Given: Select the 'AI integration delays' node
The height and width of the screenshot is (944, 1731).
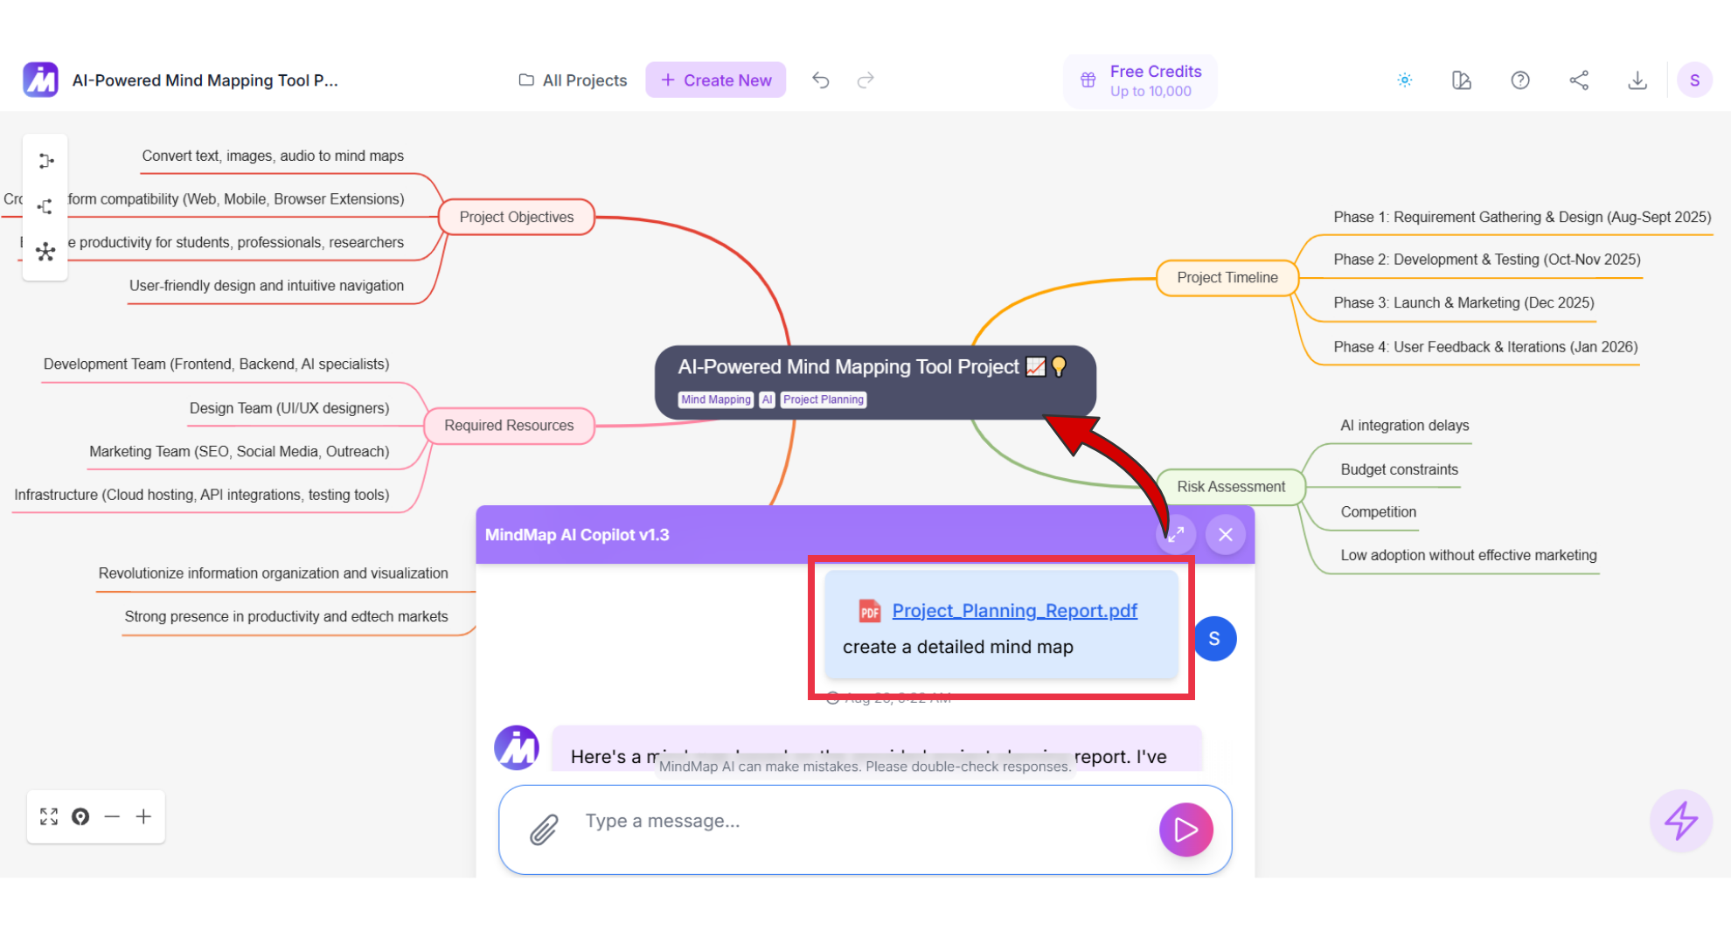Looking at the screenshot, I should click(1405, 426).
